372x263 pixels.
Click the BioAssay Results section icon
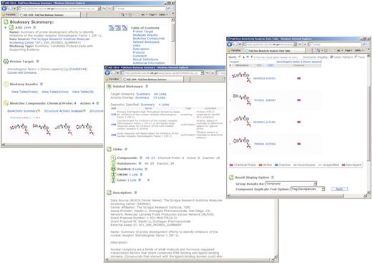(6, 84)
